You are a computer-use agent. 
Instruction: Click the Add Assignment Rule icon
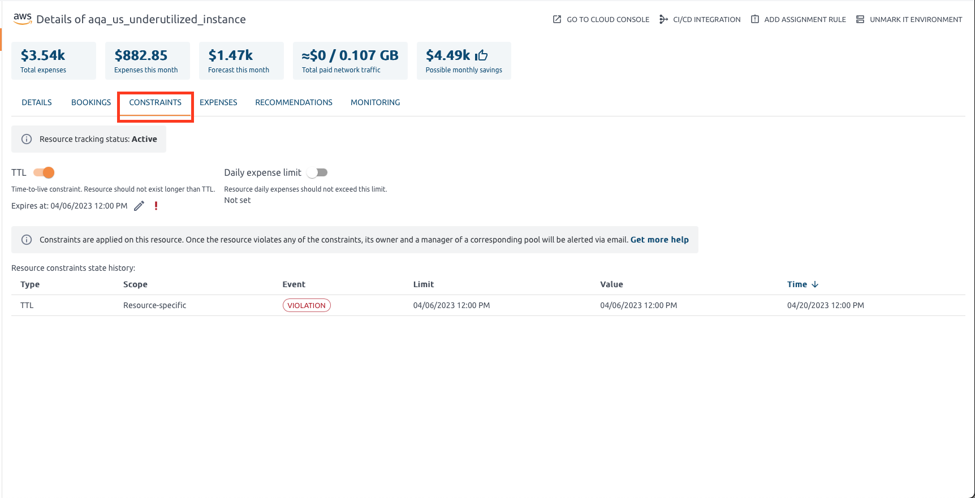(754, 19)
